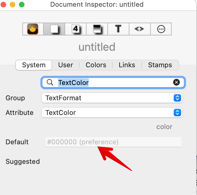Image resolution: width=197 pixels, height=195 pixels.
Task: Minimize the Document Inspector window
Action: pos(13,5)
